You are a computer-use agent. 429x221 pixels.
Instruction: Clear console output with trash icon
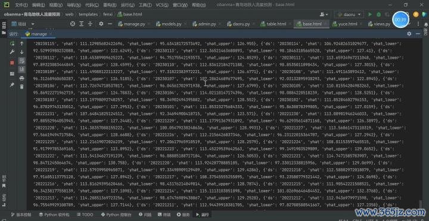21,87
